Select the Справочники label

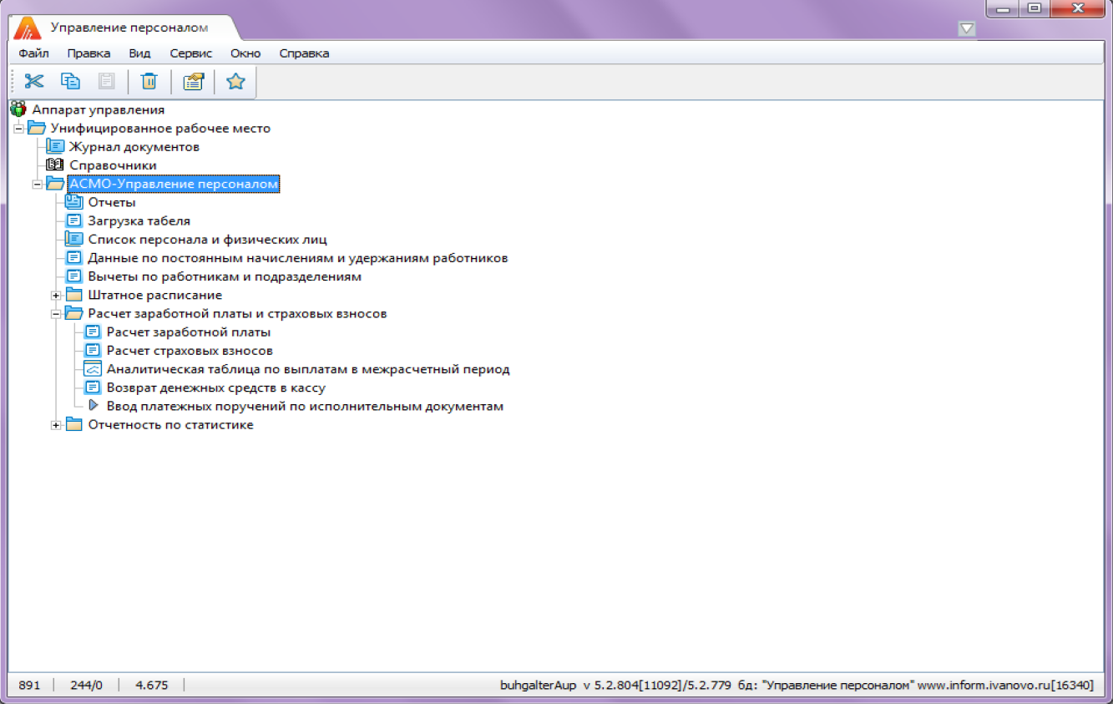tap(113, 165)
